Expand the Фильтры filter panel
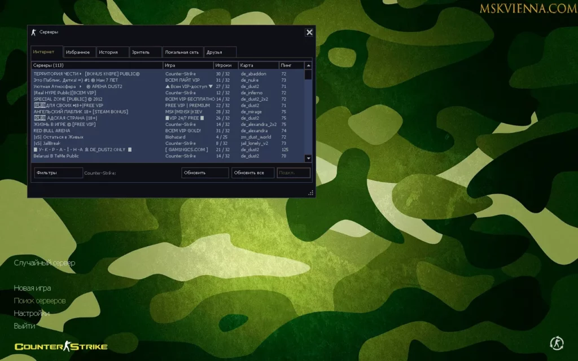578x361 pixels. tap(58, 173)
